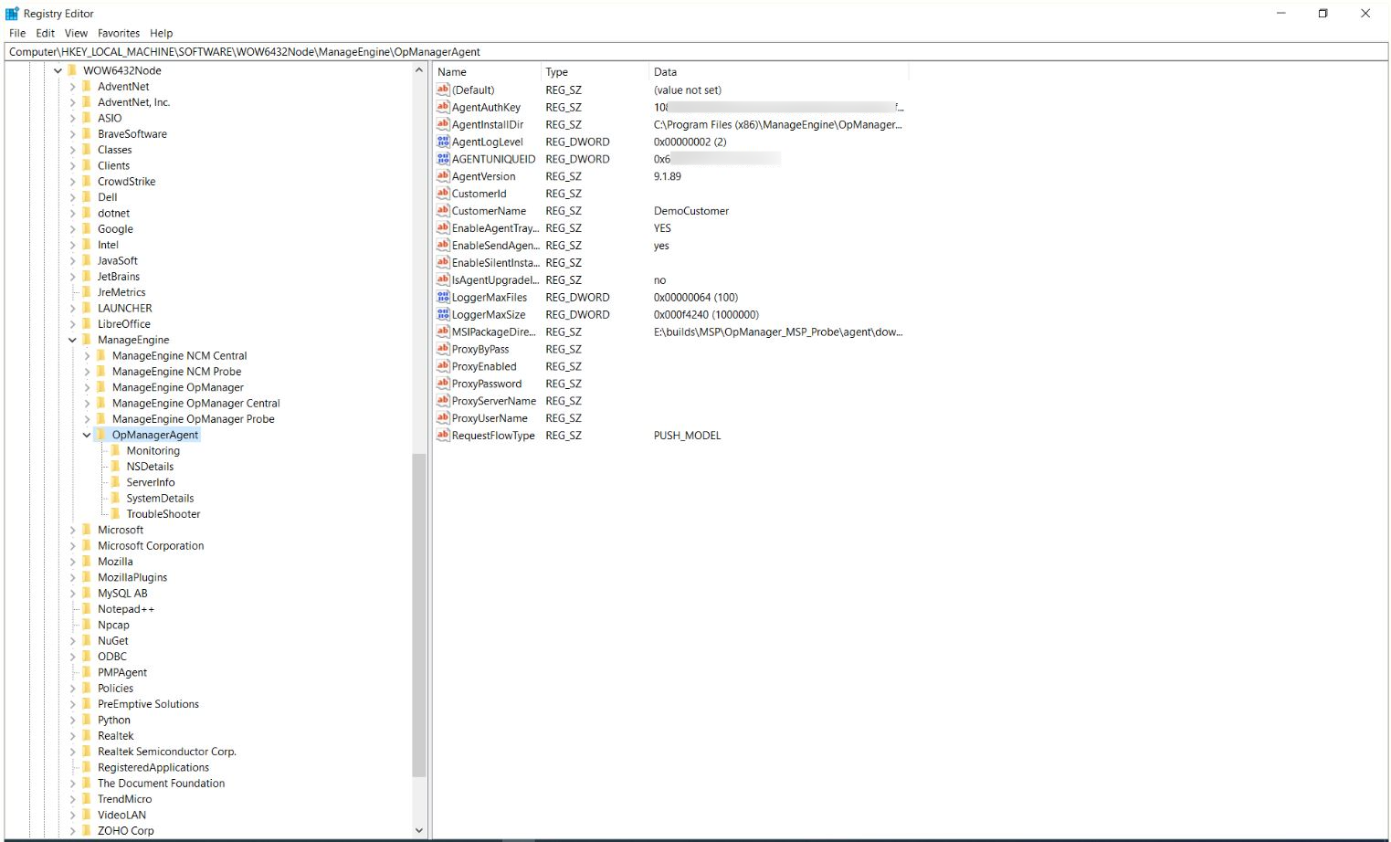The height and width of the screenshot is (842, 1391).
Task: Click the string icon beside CustomerName
Action: pos(442,211)
